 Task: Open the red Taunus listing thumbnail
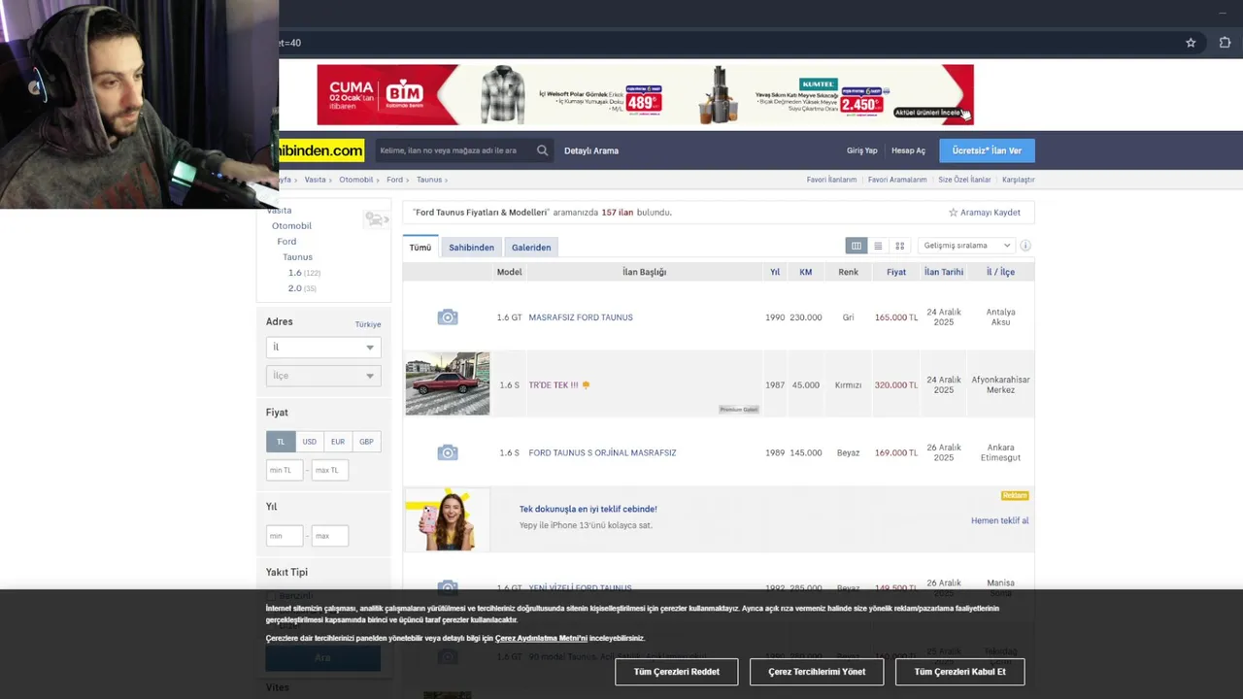point(448,383)
